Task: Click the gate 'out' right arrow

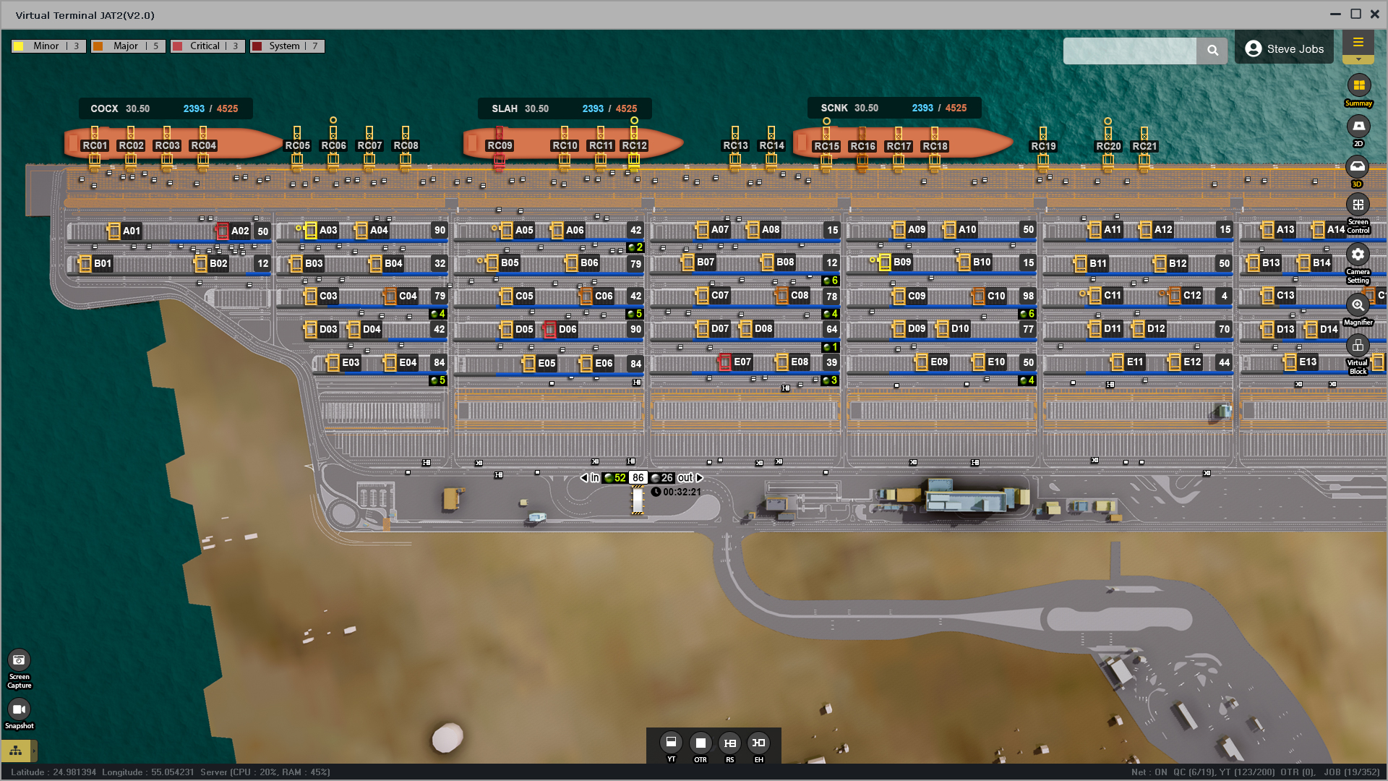Action: (700, 478)
